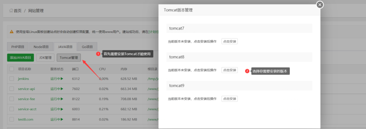Open Tomcat管理
Image resolution: width=366 pixels, height=129 pixels.
(69, 57)
